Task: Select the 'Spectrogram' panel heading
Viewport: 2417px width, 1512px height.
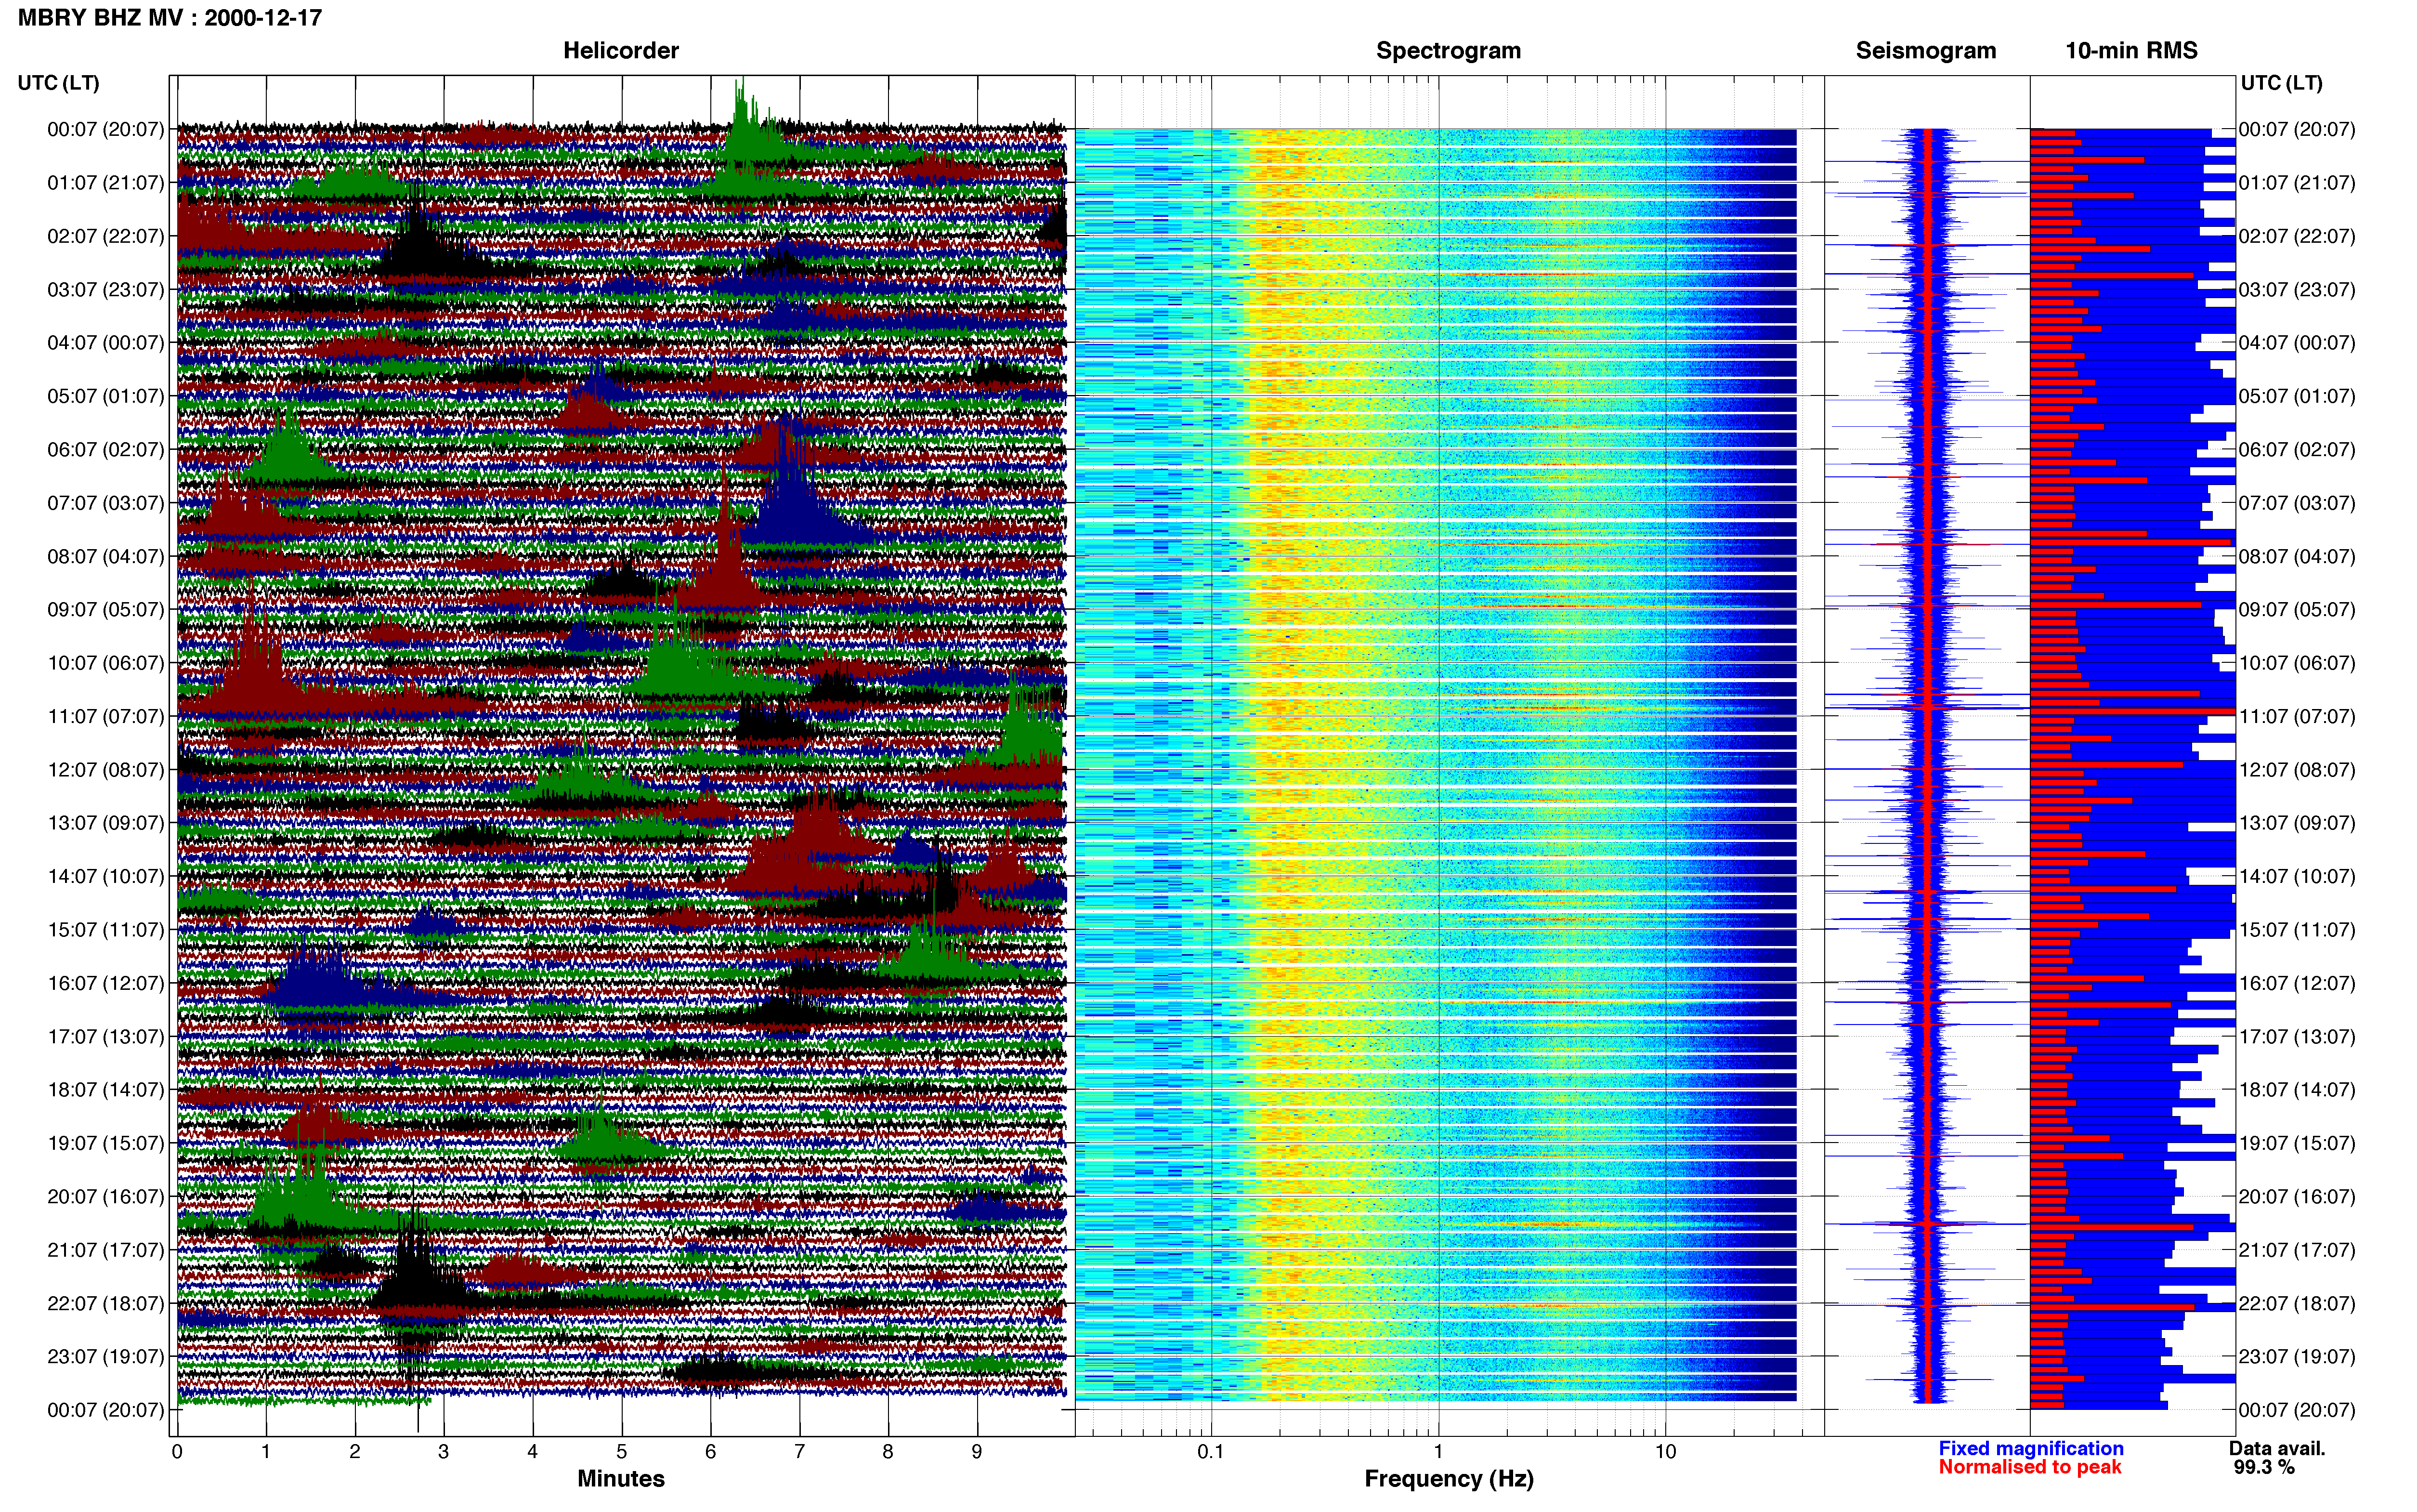Action: [1449, 51]
